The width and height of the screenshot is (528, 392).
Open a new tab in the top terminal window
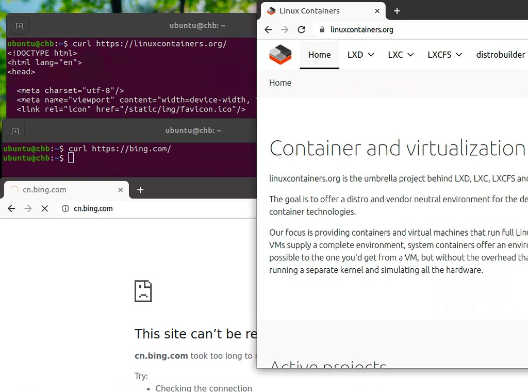click(19, 25)
